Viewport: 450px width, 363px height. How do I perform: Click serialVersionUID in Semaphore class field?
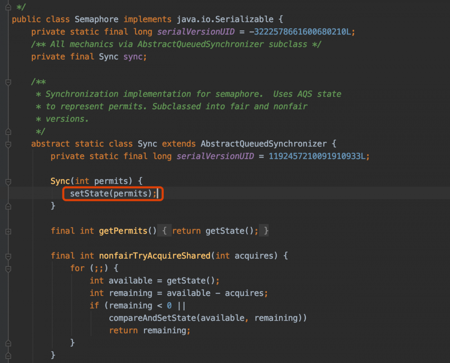(x=196, y=31)
